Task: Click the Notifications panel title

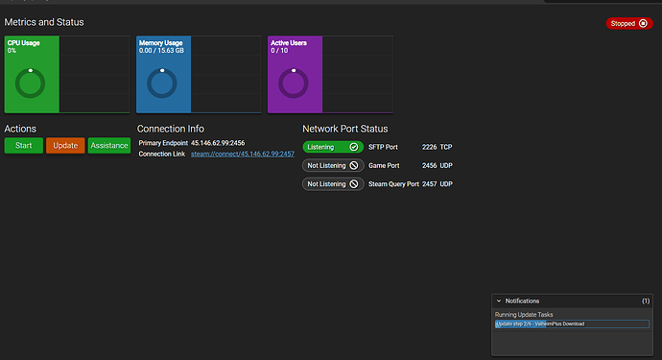Action: point(522,300)
